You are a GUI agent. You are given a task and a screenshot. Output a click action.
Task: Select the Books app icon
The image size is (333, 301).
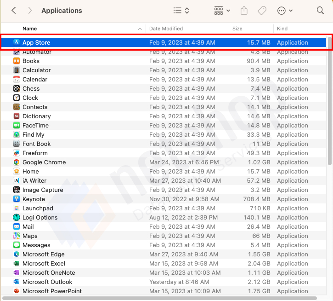[x=17, y=61]
